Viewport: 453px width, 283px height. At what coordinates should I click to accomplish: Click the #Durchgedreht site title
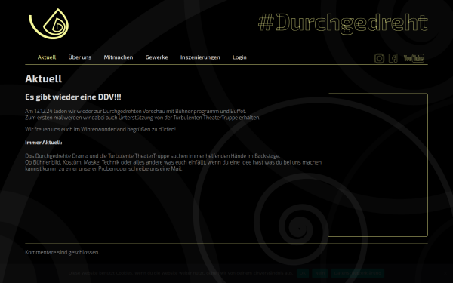[343, 23]
